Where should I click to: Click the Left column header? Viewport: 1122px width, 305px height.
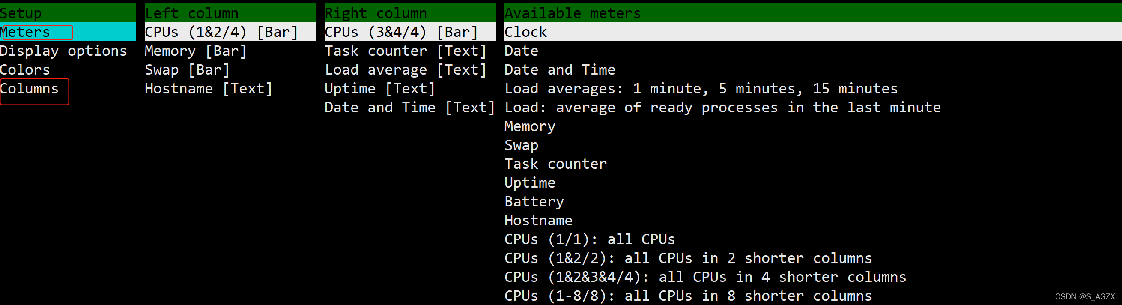[230, 12]
